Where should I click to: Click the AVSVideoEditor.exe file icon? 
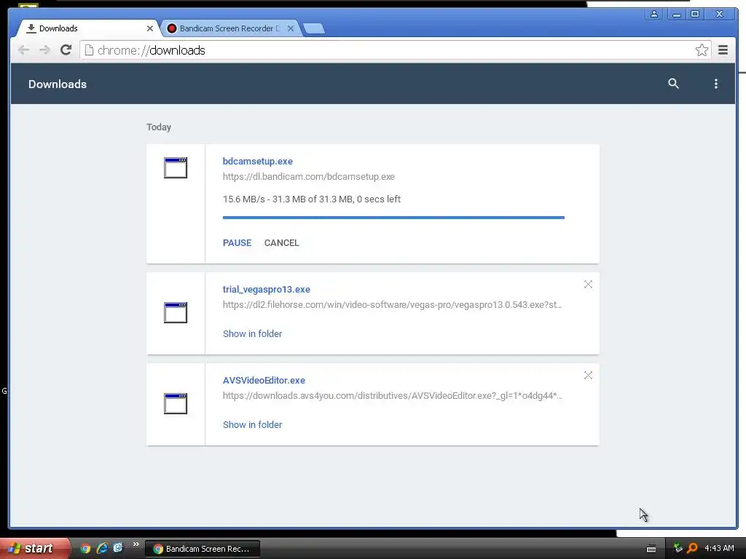click(175, 403)
